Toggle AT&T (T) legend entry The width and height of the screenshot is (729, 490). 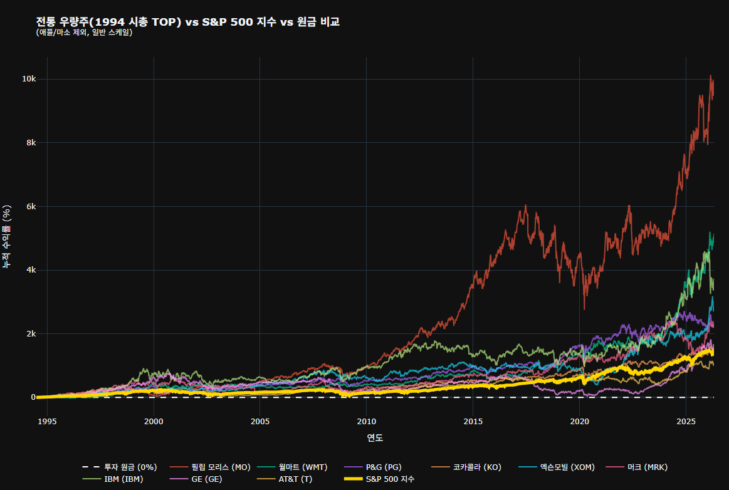click(285, 479)
